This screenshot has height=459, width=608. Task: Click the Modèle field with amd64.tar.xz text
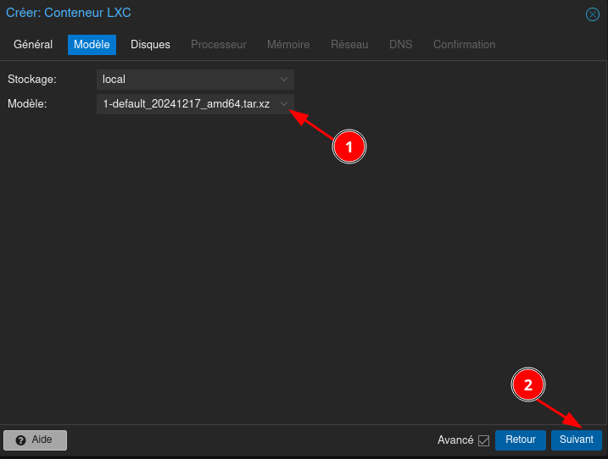187,104
